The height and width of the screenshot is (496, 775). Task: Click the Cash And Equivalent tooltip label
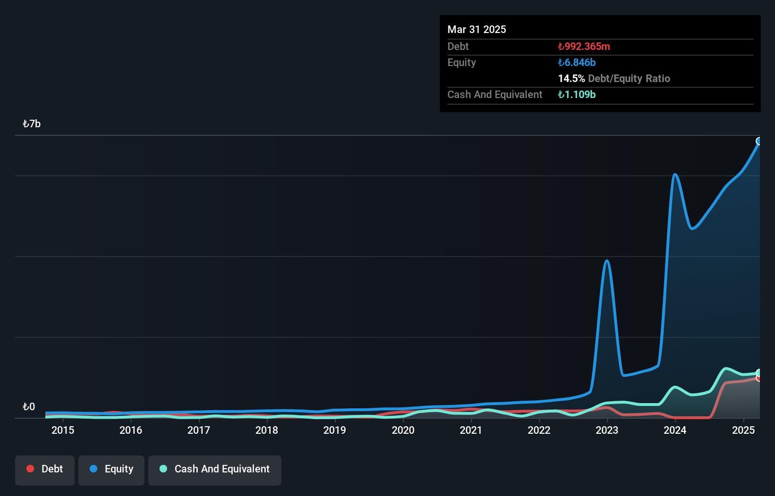[x=495, y=94]
